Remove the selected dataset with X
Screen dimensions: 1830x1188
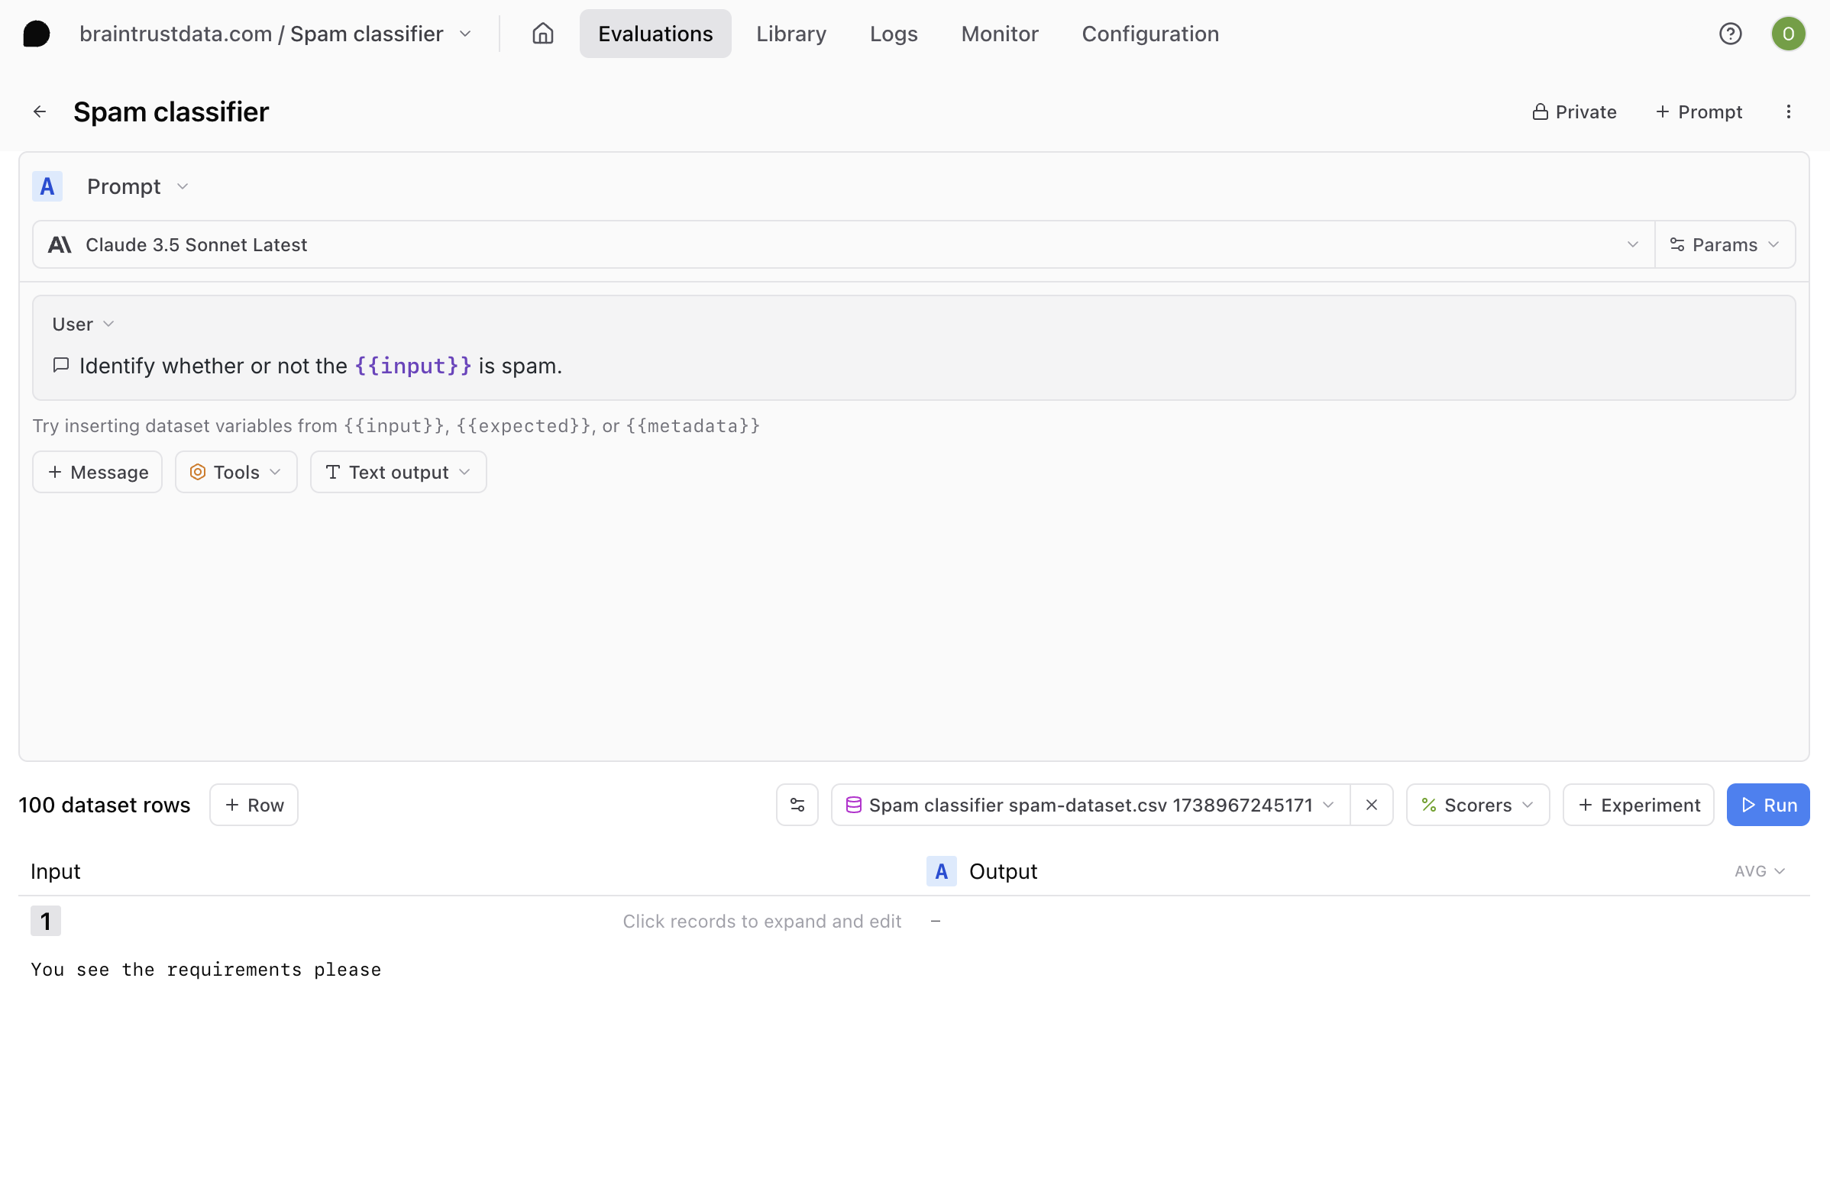tap(1371, 805)
